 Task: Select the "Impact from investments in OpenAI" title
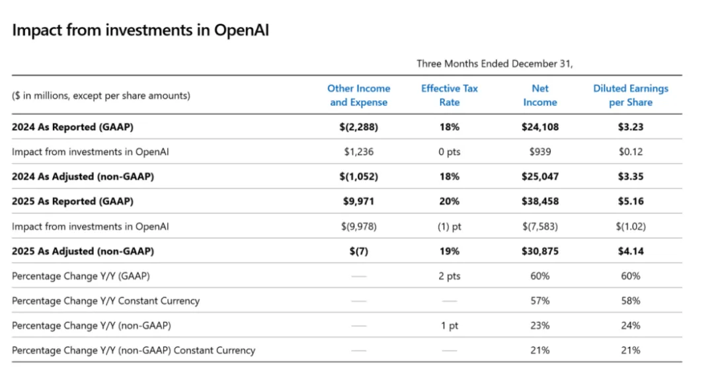click(x=140, y=30)
